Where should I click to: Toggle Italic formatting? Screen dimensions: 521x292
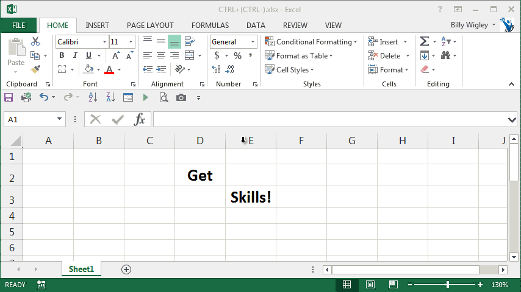75,55
